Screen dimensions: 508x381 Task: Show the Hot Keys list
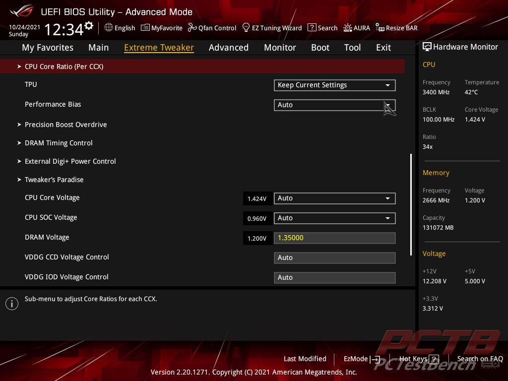coord(413,359)
